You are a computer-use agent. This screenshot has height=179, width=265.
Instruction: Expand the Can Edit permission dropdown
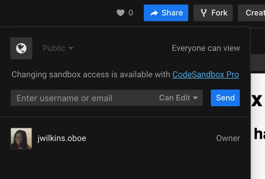pyautogui.click(x=179, y=98)
